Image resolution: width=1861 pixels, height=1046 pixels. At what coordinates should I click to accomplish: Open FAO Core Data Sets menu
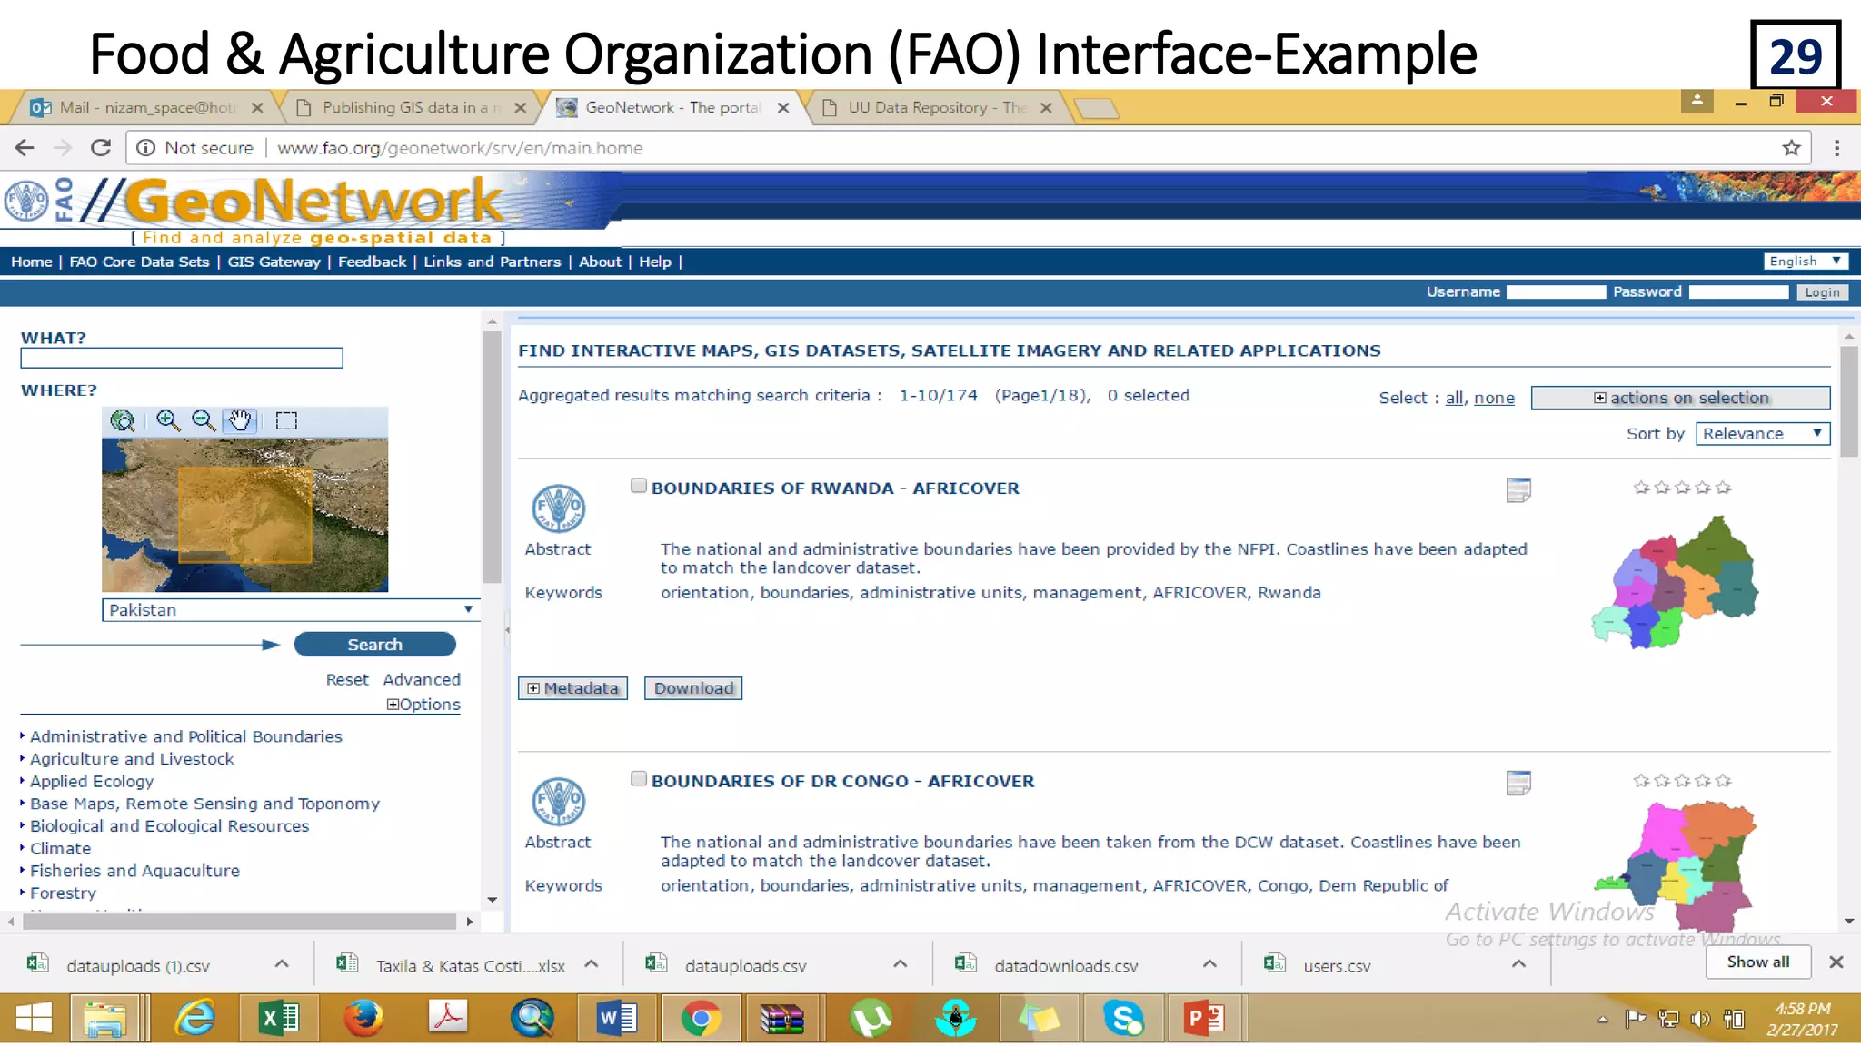click(139, 261)
